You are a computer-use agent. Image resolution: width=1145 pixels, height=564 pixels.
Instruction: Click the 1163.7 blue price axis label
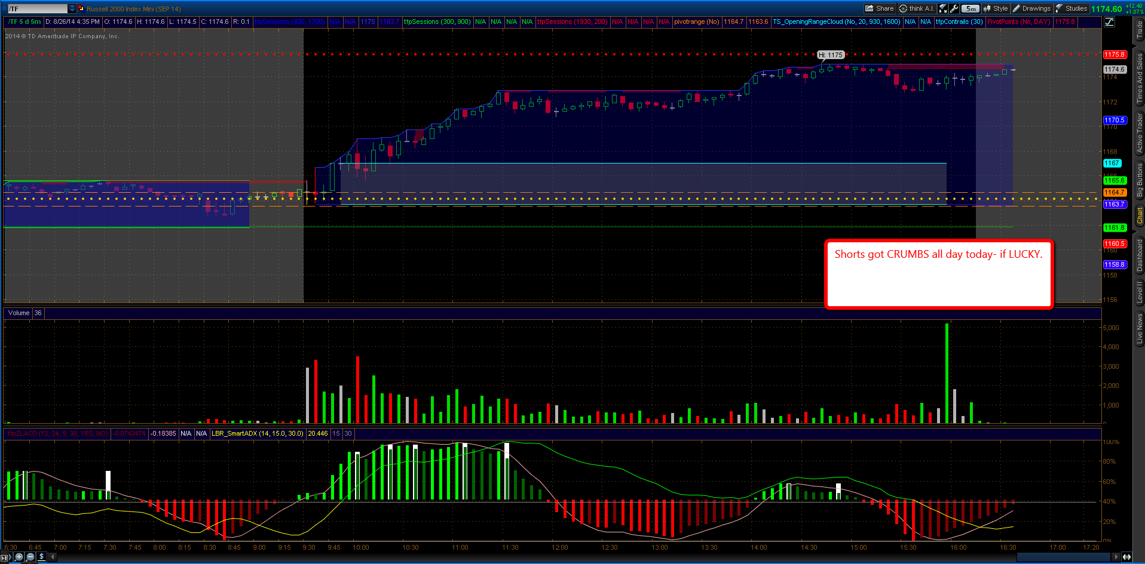click(1115, 204)
